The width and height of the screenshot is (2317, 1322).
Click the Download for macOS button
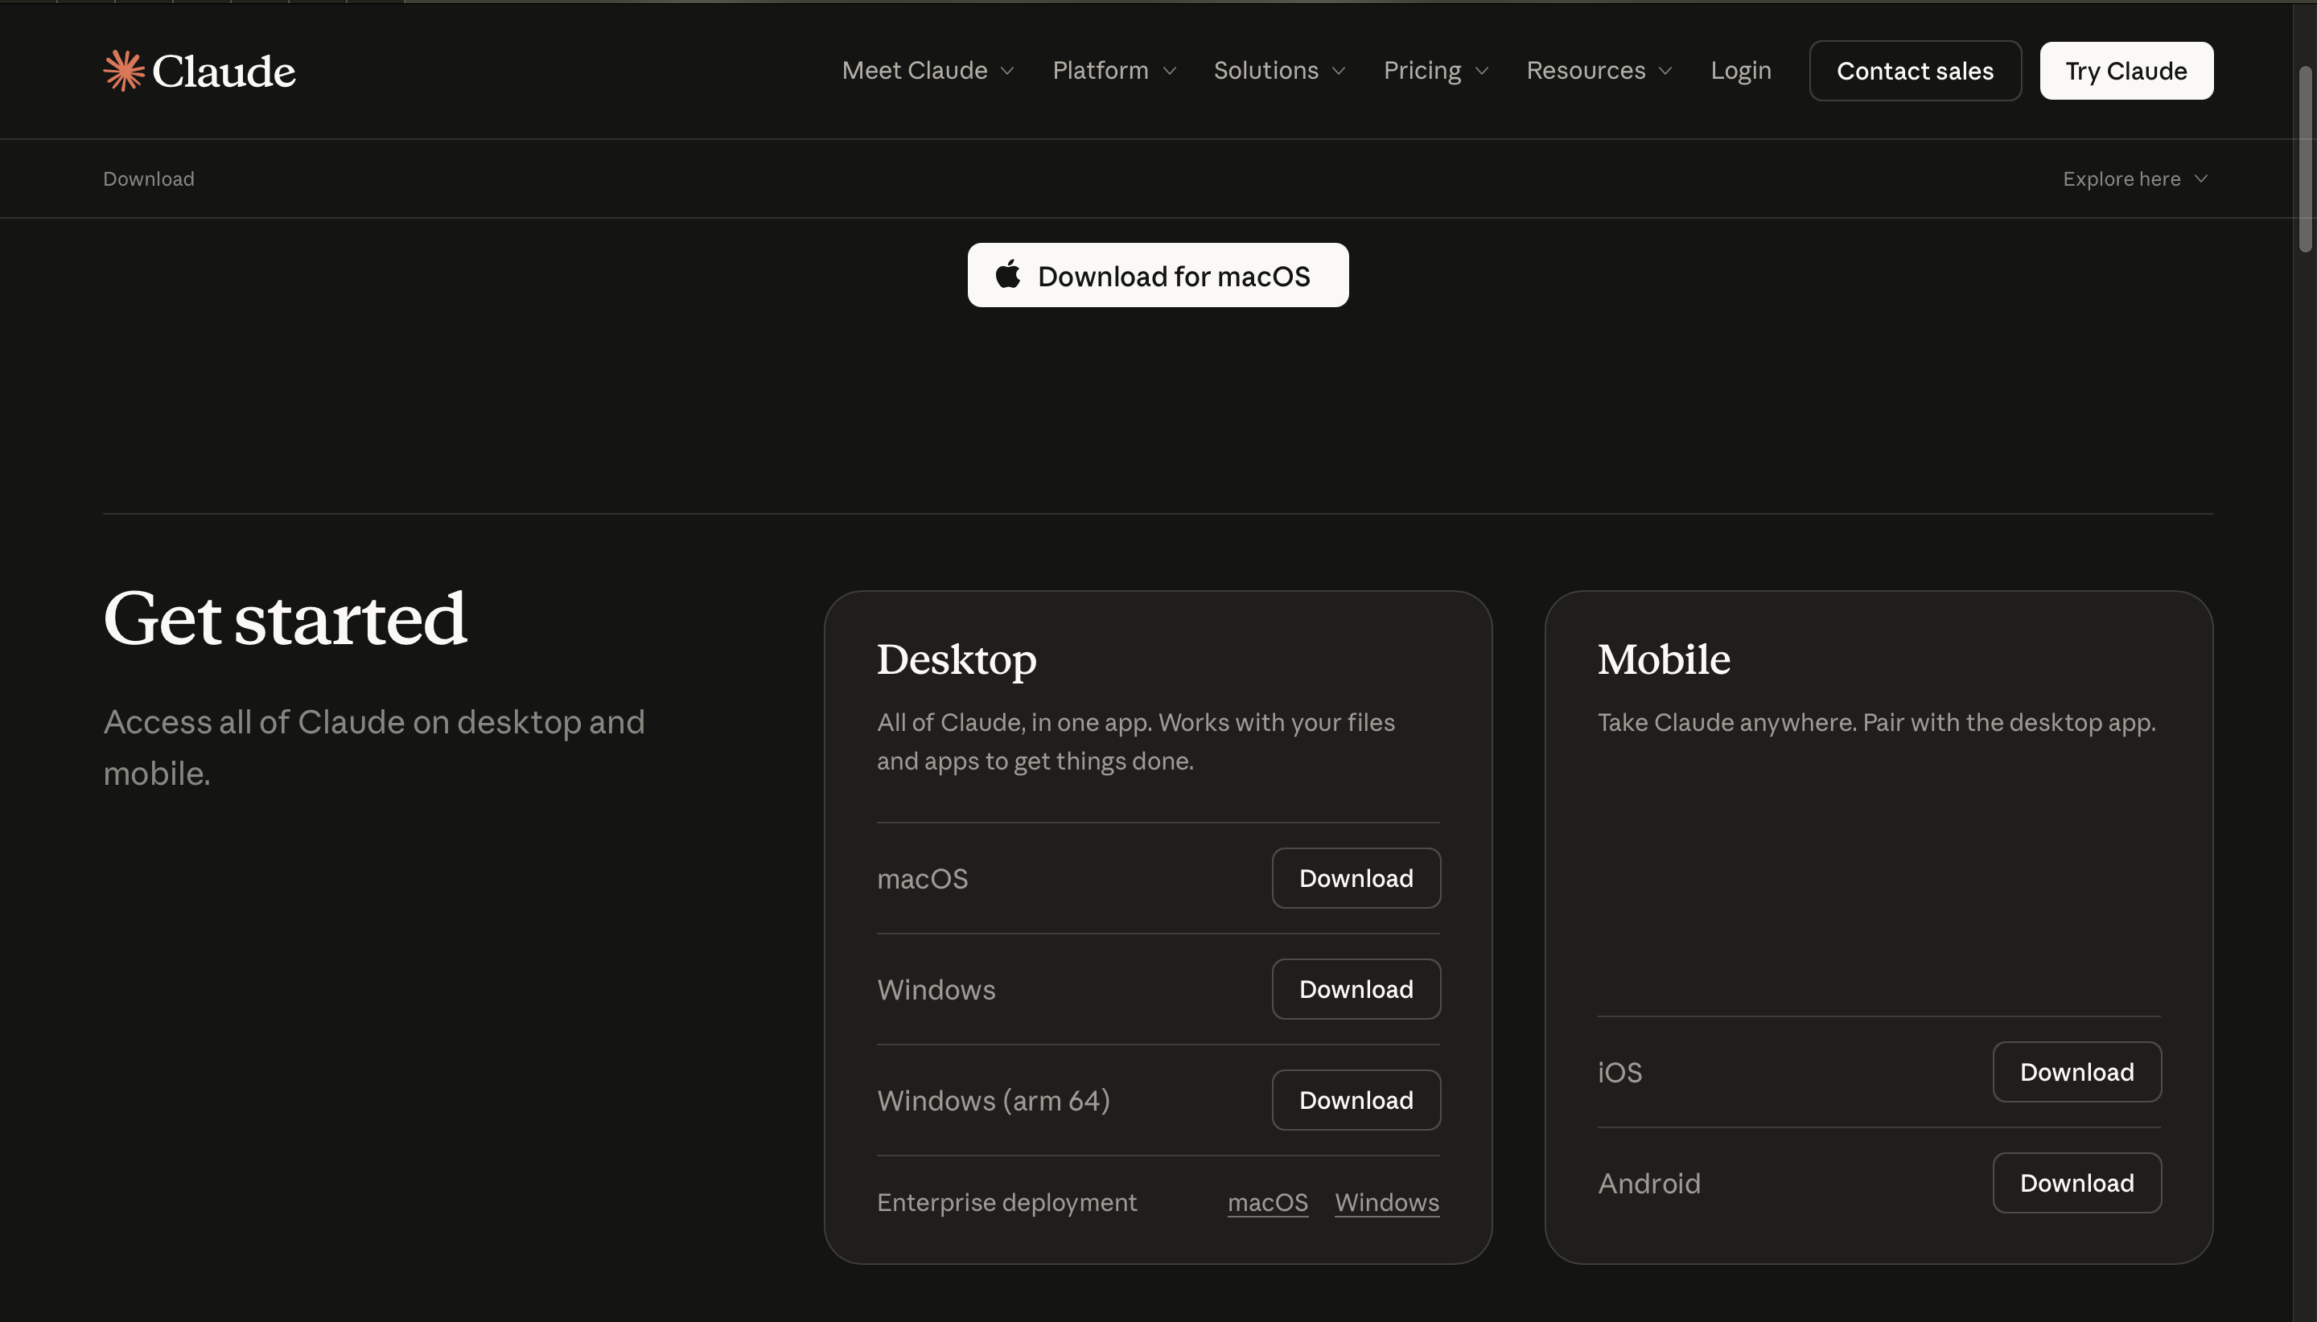pos(1158,275)
